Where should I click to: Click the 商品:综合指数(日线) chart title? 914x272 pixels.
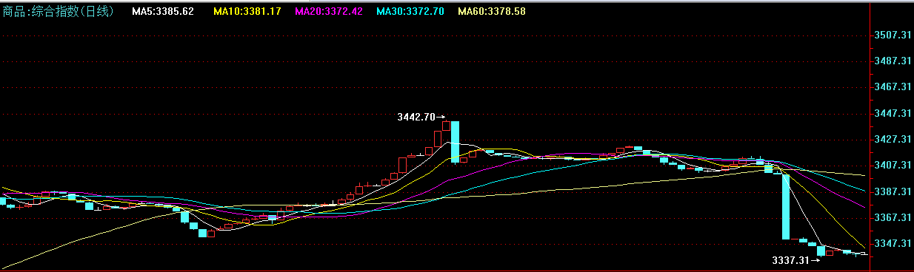[58, 12]
